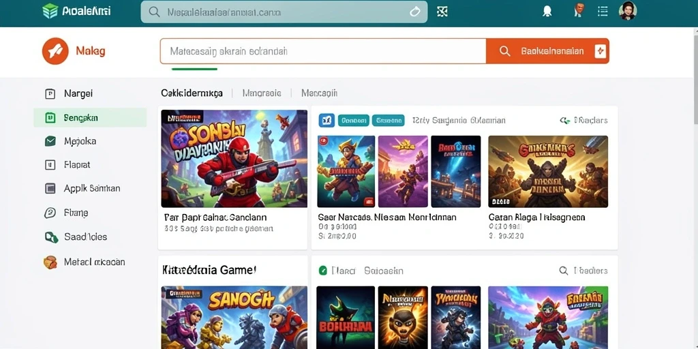This screenshot has height=349, width=698.
Task: Click the Applk Samkan sidebar icon
Action: 50,188
